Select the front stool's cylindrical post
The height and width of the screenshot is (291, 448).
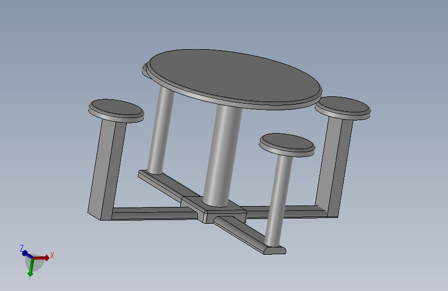click(279, 201)
